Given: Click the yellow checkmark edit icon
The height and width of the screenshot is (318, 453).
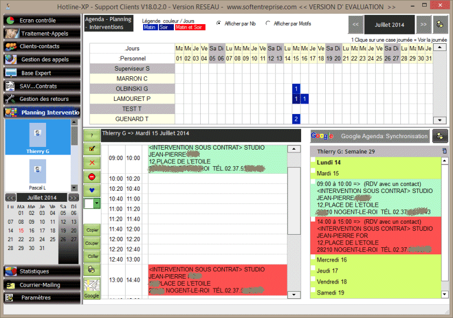Looking at the screenshot, I should (92, 149).
